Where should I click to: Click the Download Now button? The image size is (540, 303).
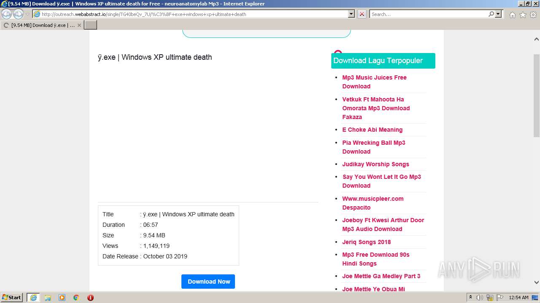pos(208,282)
